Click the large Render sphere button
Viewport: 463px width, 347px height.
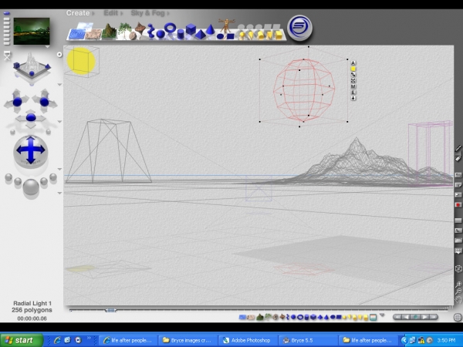31,187
